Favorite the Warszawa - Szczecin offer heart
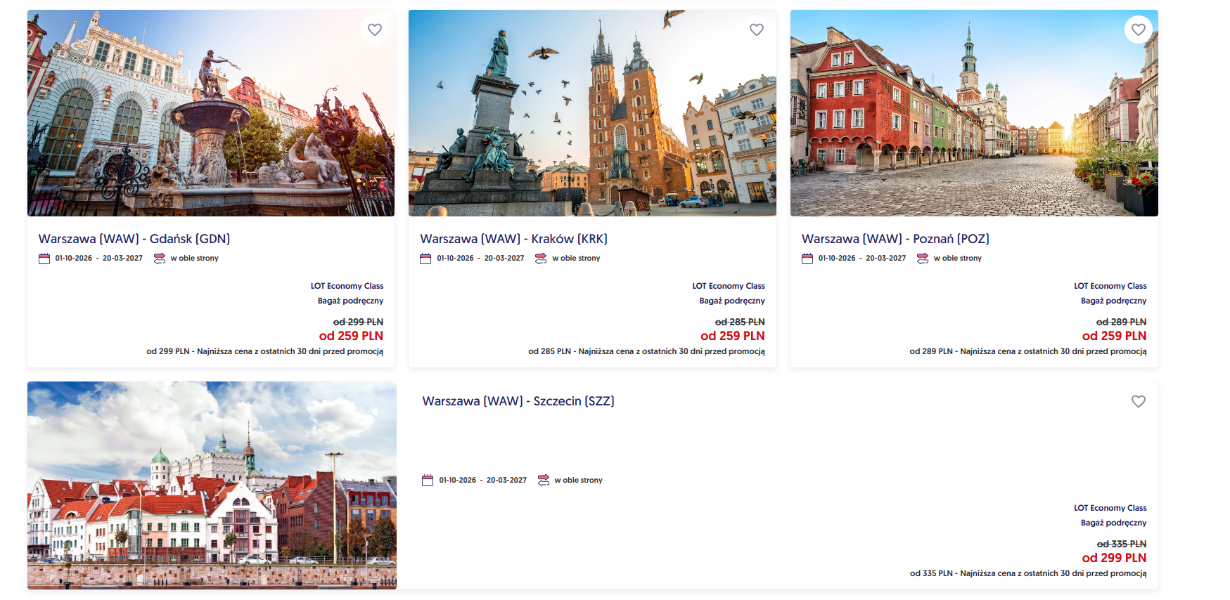The image size is (1230, 600). coord(1139,401)
